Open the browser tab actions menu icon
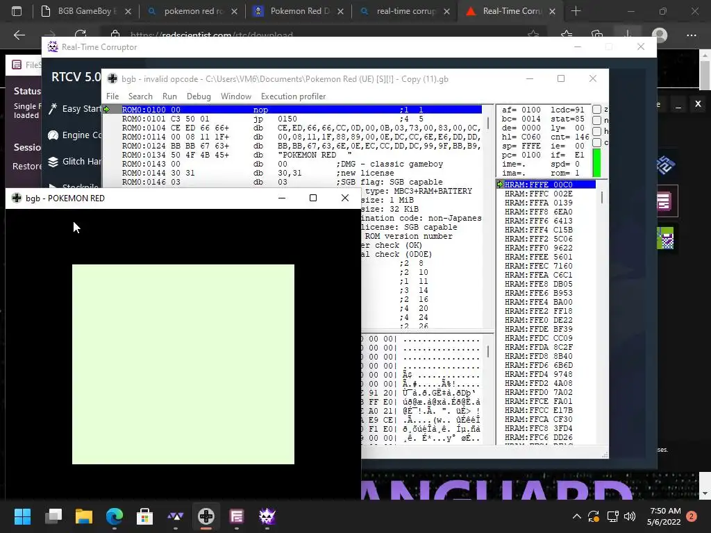 pos(17,11)
